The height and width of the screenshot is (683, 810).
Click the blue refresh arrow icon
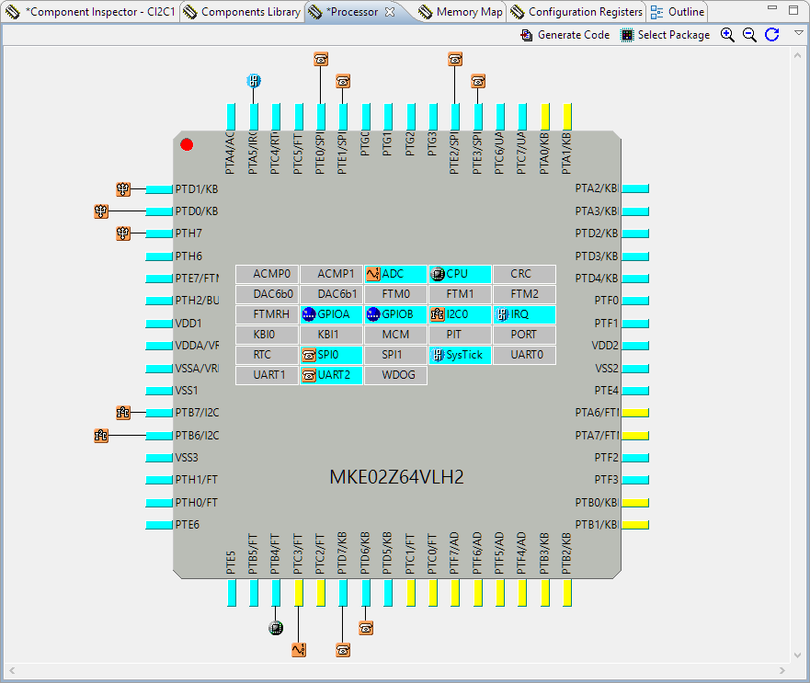[772, 35]
